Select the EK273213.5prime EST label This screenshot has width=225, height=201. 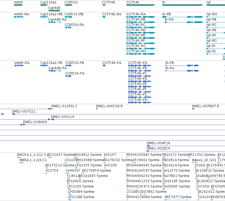tap(60, 165)
